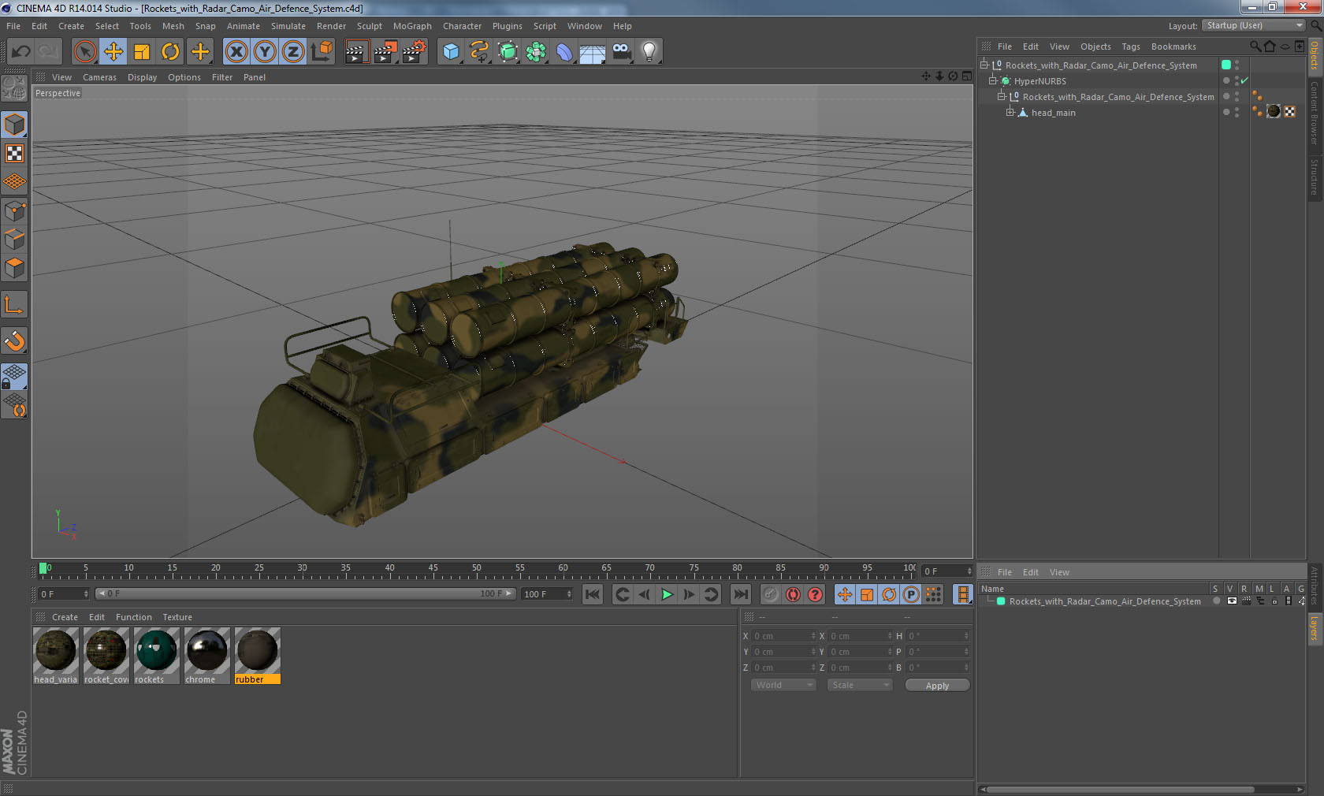Click the X position input field
Viewport: 1324px width, 796px height.
tap(784, 636)
